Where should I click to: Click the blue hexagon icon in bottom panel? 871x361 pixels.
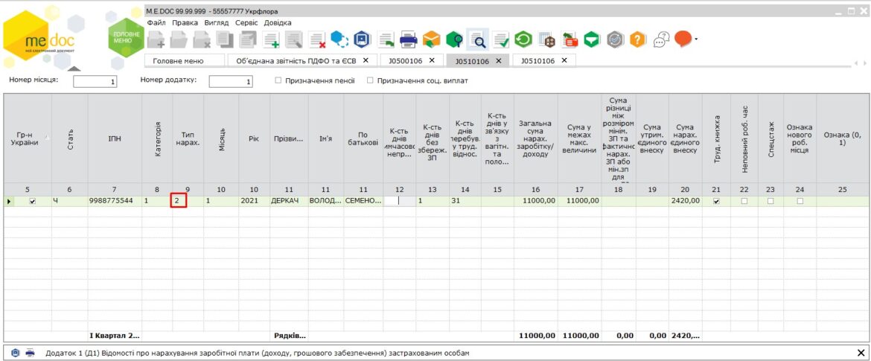[x=16, y=353]
